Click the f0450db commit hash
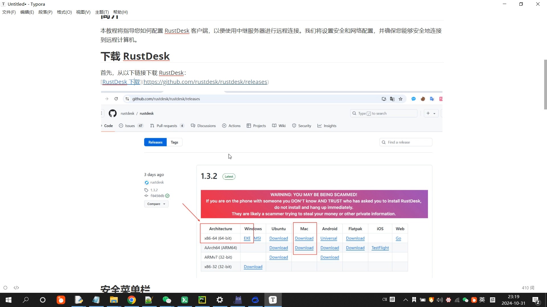The height and width of the screenshot is (307, 547). (157, 196)
